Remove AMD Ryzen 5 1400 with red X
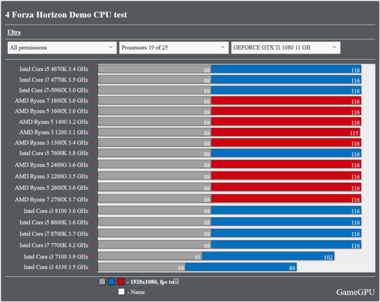This screenshot has height=302, width=380. pyautogui.click(x=92, y=122)
